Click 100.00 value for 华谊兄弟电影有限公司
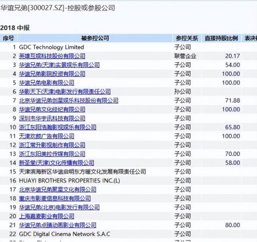The image size is (257, 242). [x=231, y=83]
